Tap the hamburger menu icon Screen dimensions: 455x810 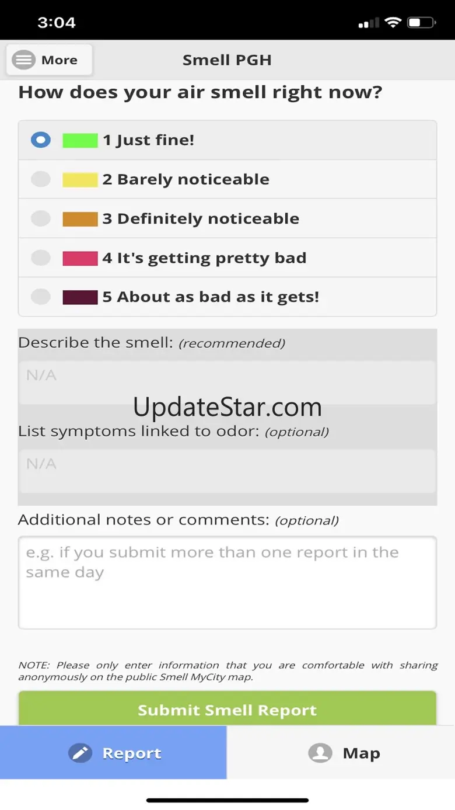pyautogui.click(x=24, y=60)
